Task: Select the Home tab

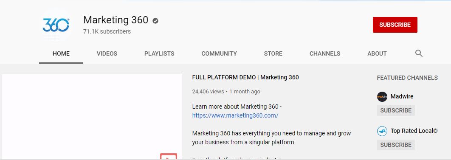Action: coord(61,53)
